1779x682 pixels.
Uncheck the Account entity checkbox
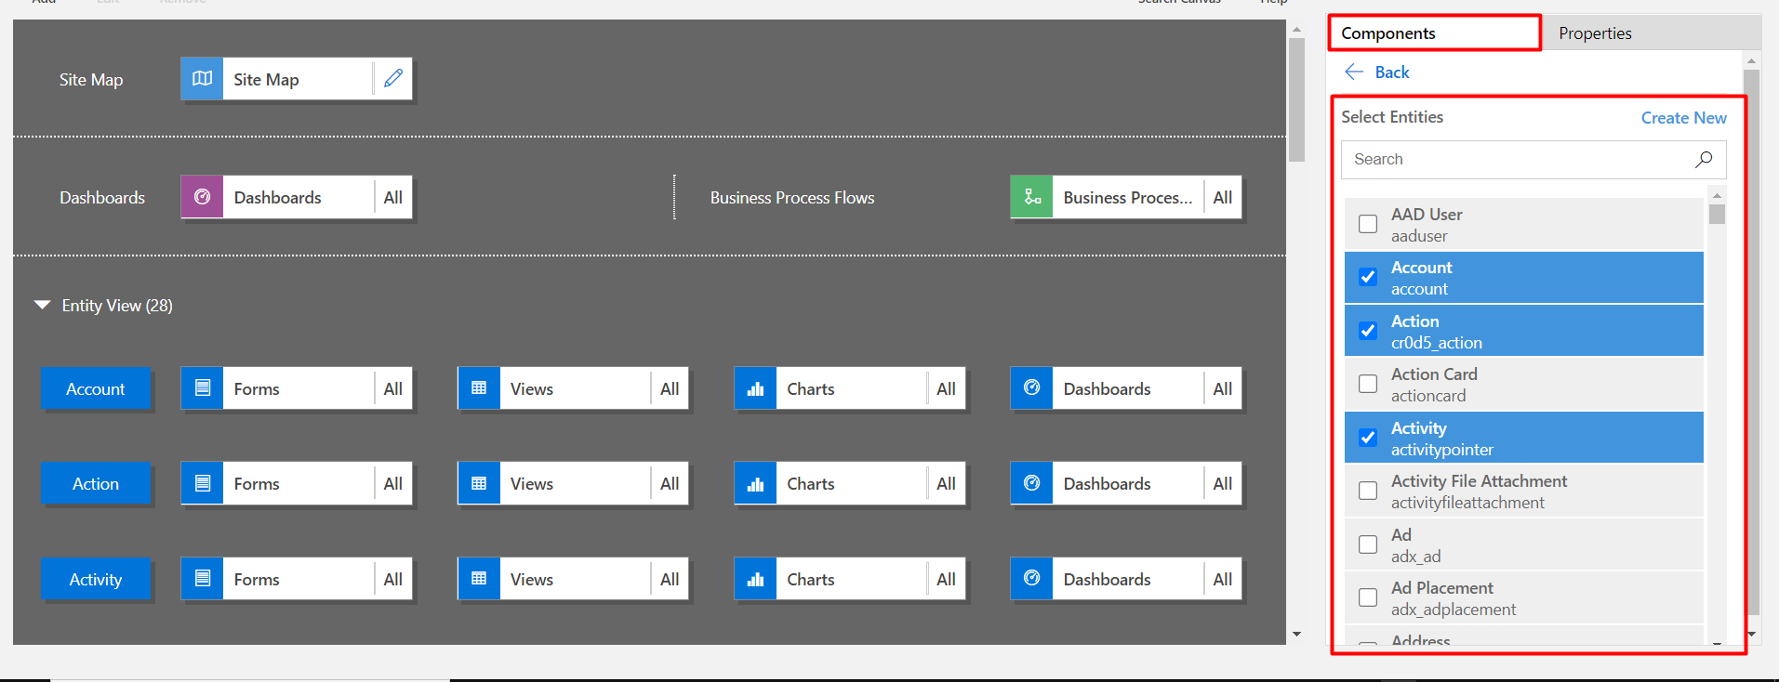pos(1368,277)
